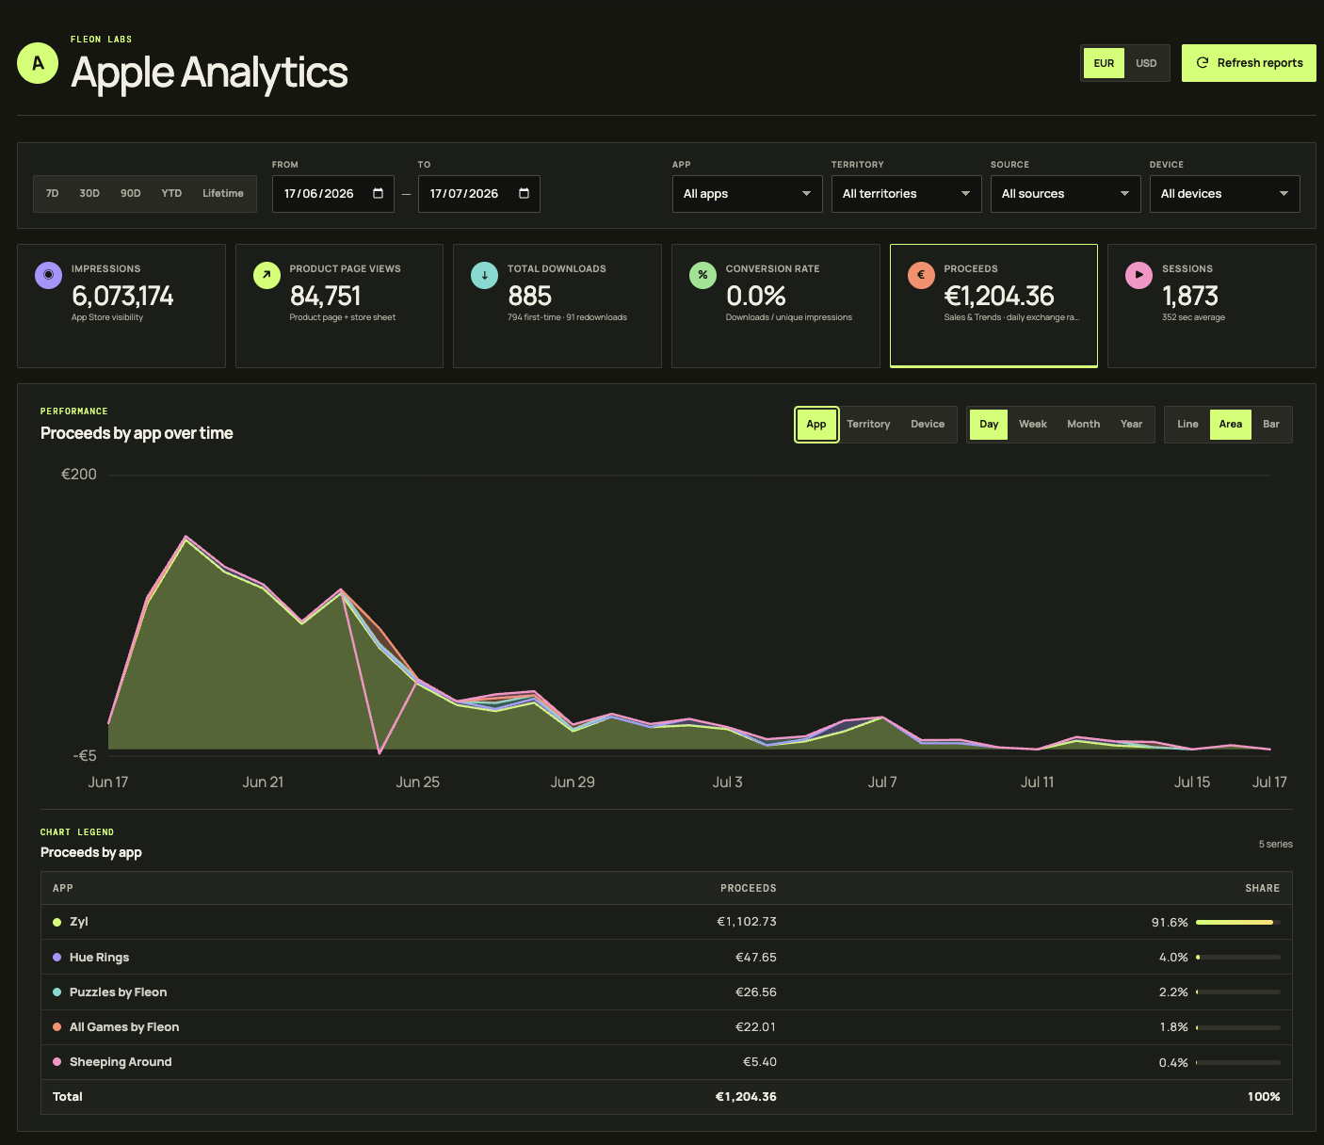
Task: Open the From date calendar picker icon
Action: [x=379, y=193]
